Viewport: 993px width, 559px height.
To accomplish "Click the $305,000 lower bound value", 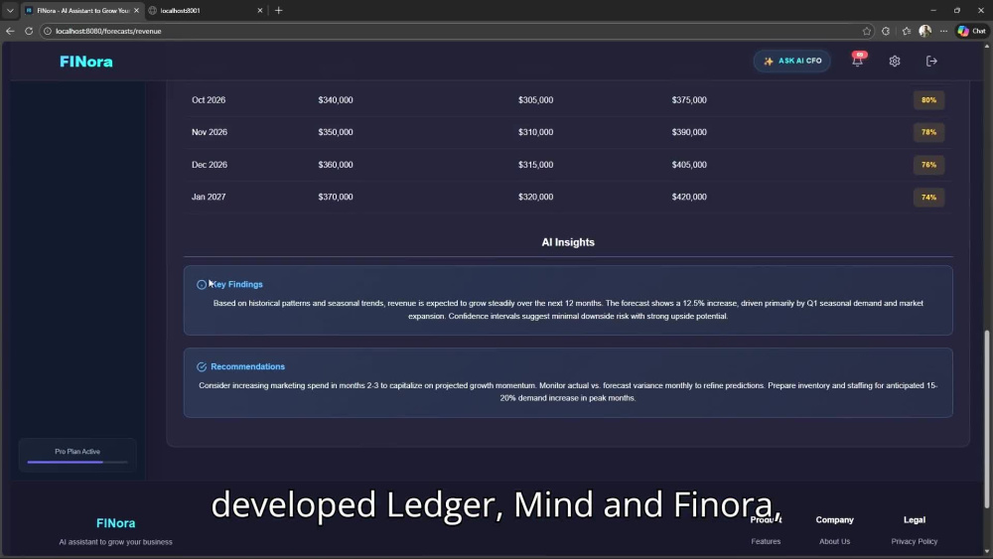I will click(x=536, y=100).
